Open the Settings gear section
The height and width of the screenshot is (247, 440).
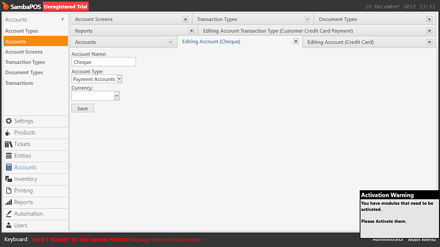tap(9, 121)
